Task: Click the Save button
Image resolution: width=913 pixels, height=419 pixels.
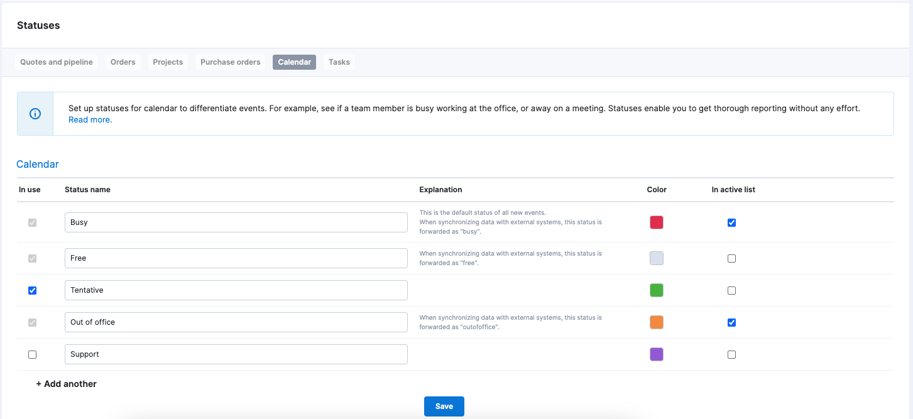Action: pos(444,406)
